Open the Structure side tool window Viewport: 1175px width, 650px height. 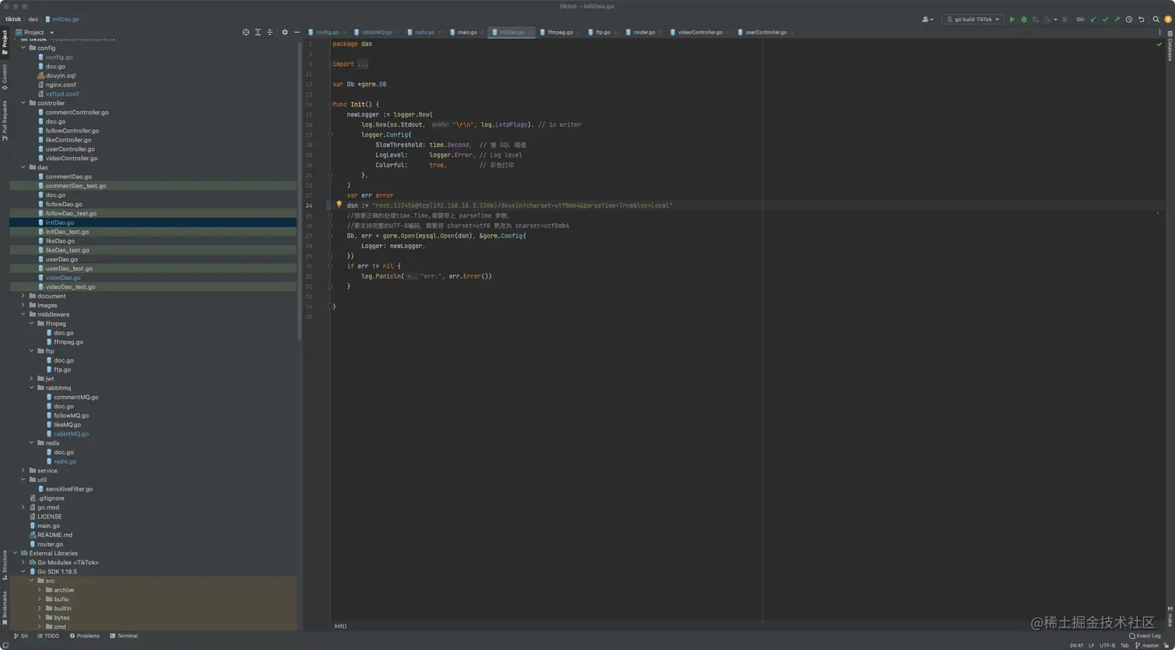5,564
